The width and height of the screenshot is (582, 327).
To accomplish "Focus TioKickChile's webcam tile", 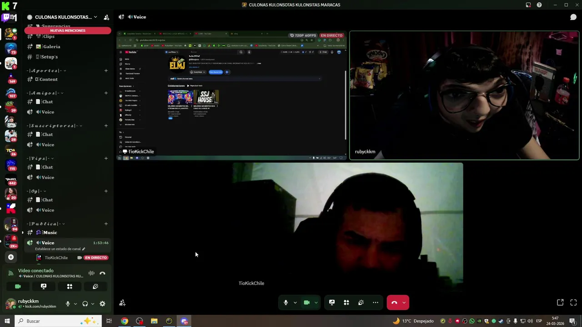I will (348, 227).
